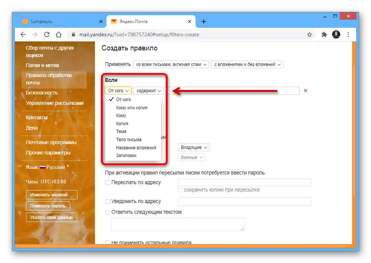Open 'Управление рассылками' settings
Viewport: 371px width, 263px height.
[55, 103]
